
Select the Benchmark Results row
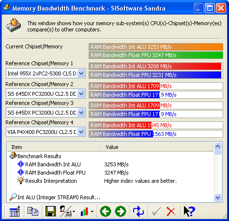point(110,156)
